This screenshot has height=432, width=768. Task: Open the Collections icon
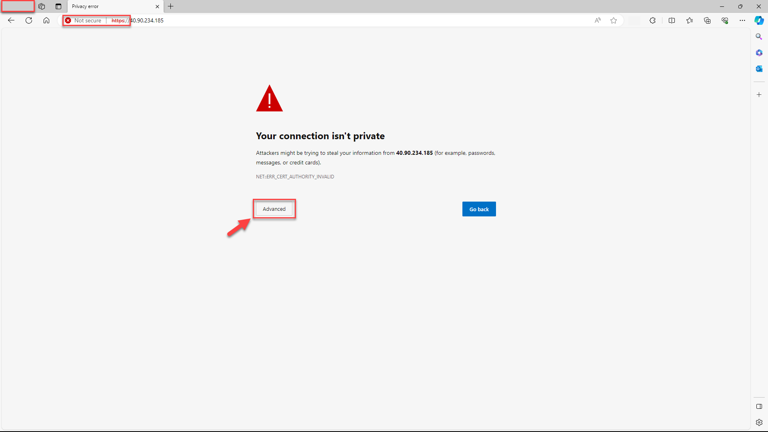coord(707,20)
